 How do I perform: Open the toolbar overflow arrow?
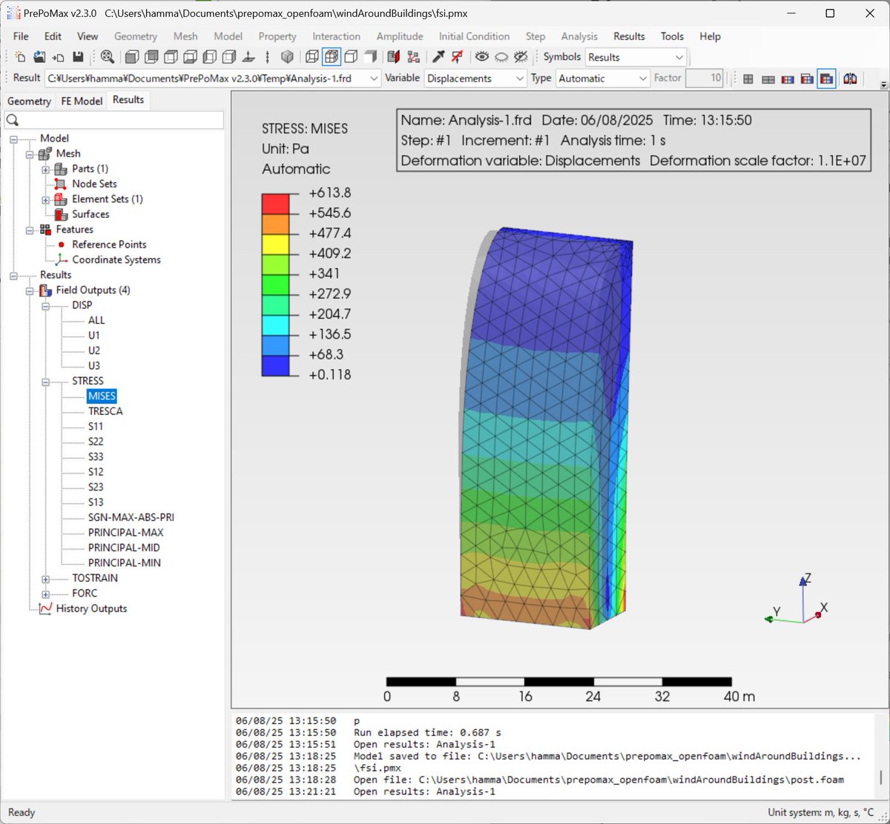tap(883, 84)
